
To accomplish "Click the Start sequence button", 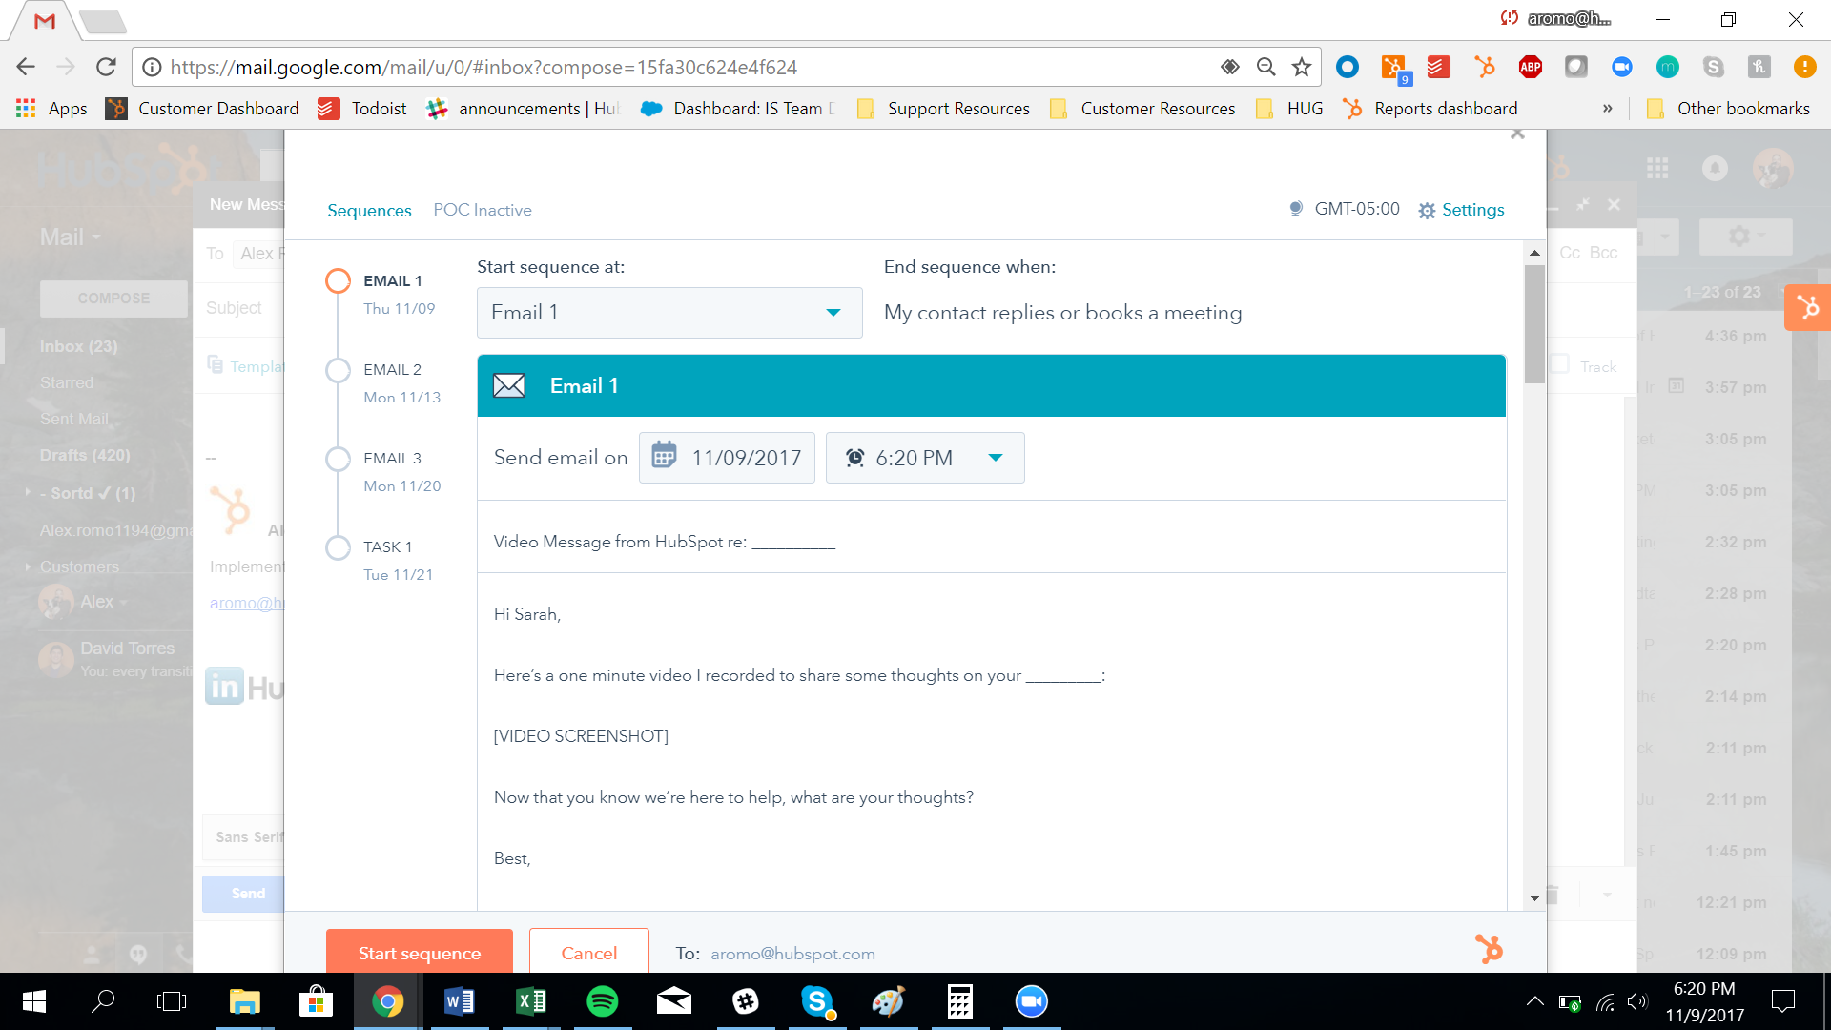I will pos(419,954).
